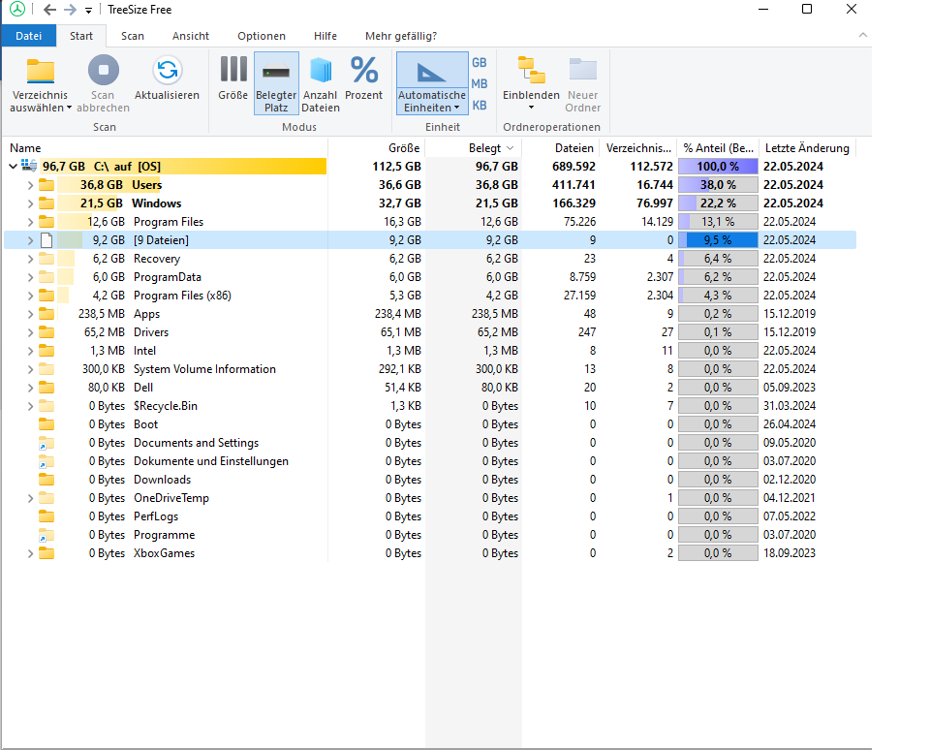This screenshot has width=930, height=750.
Task: Open the Einblenden dropdown
Action: coord(532,83)
